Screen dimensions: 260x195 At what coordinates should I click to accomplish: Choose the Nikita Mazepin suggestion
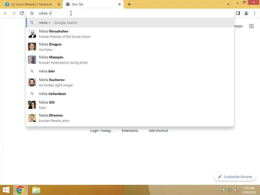point(130,60)
